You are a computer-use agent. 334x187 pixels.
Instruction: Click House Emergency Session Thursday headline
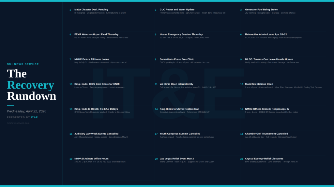(181, 34)
